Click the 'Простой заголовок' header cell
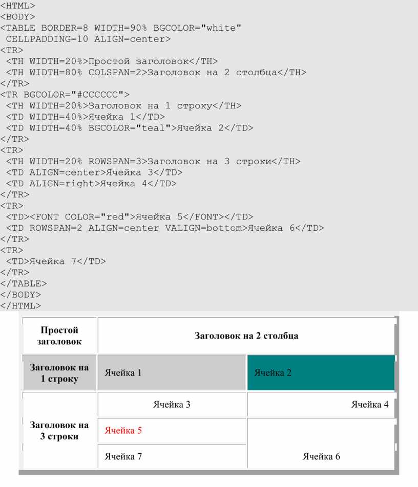418x487 pixels. pyautogui.click(x=59, y=336)
